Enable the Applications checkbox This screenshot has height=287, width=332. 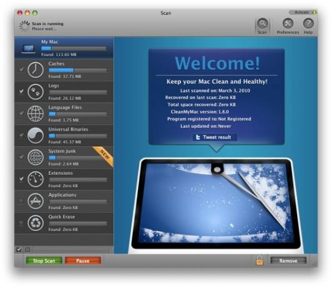click(21, 201)
